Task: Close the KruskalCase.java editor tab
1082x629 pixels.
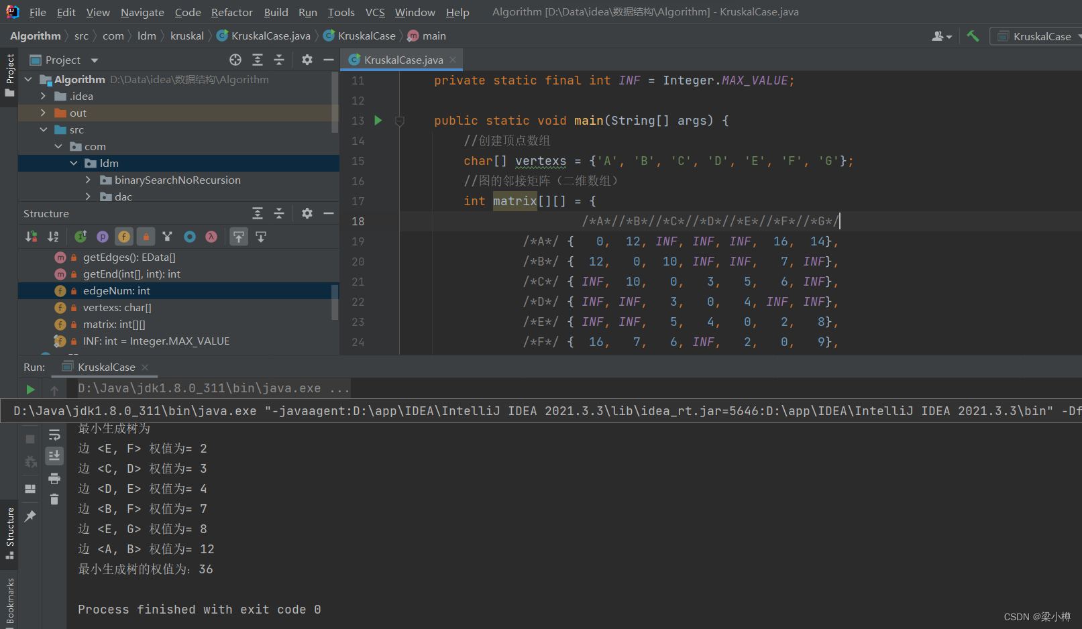Action: coord(453,60)
